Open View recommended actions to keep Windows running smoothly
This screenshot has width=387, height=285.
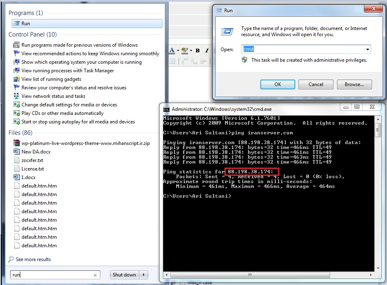(86, 54)
